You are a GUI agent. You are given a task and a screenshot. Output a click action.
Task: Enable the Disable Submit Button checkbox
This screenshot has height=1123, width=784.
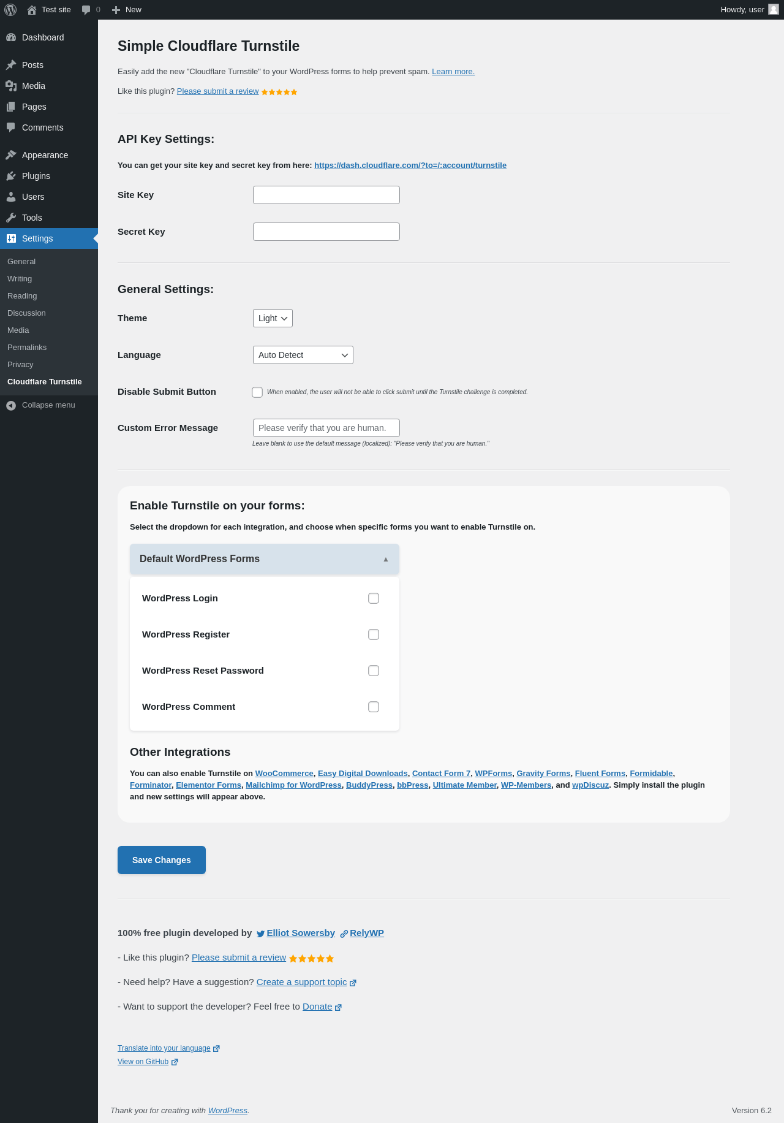tap(257, 392)
